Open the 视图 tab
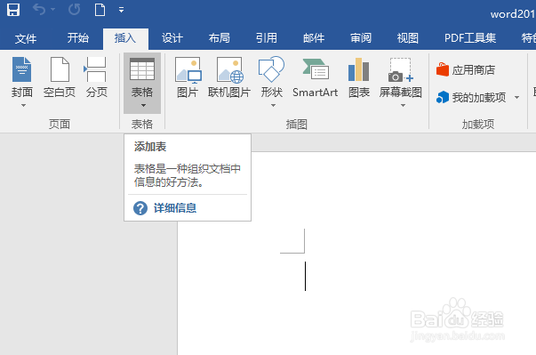 [408, 38]
